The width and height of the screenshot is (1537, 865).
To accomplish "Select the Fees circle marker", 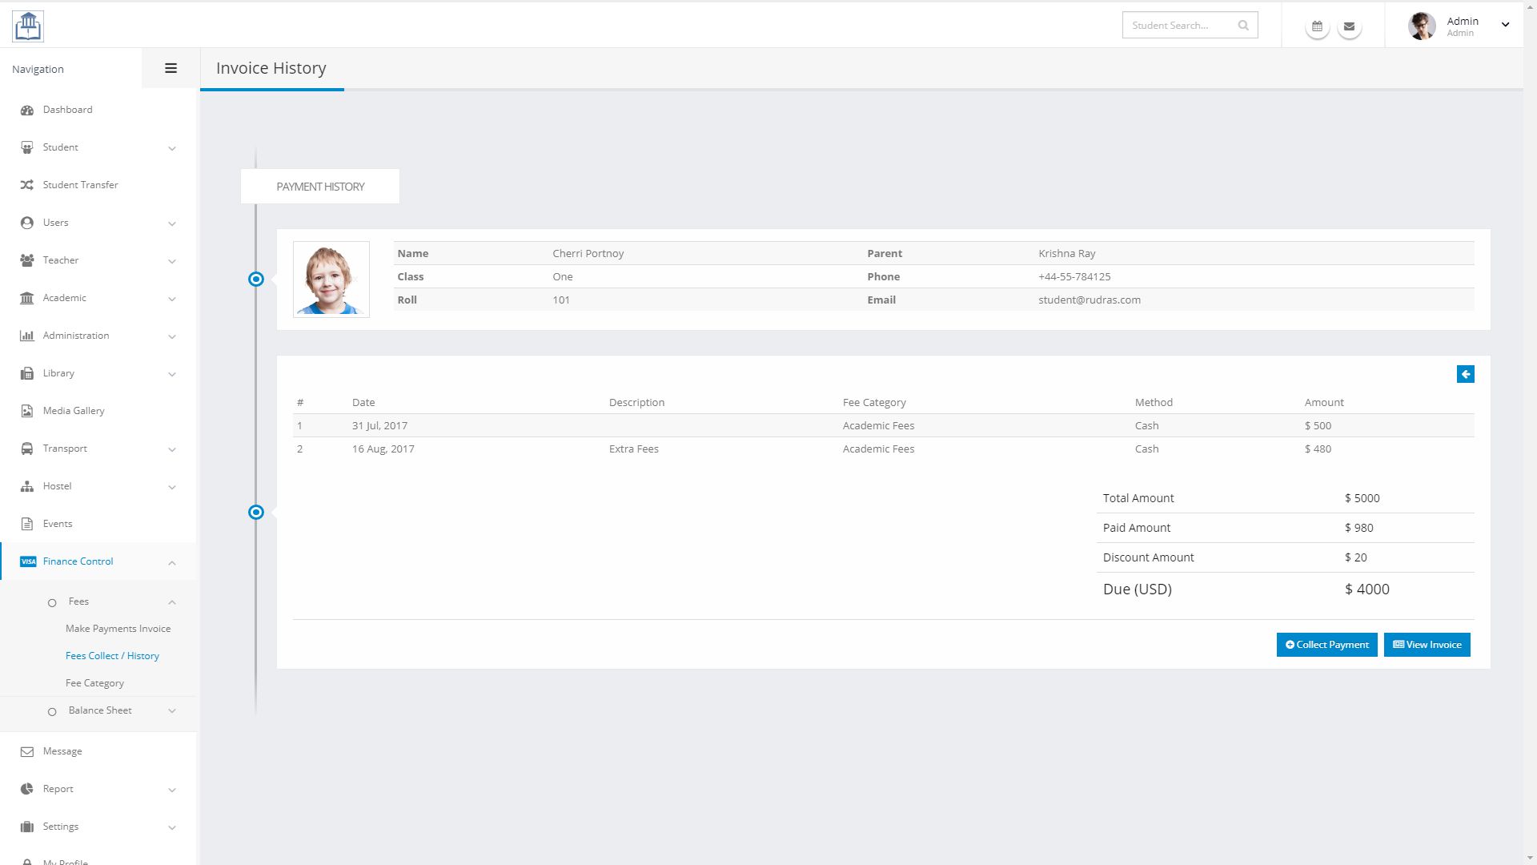I will tap(52, 602).
